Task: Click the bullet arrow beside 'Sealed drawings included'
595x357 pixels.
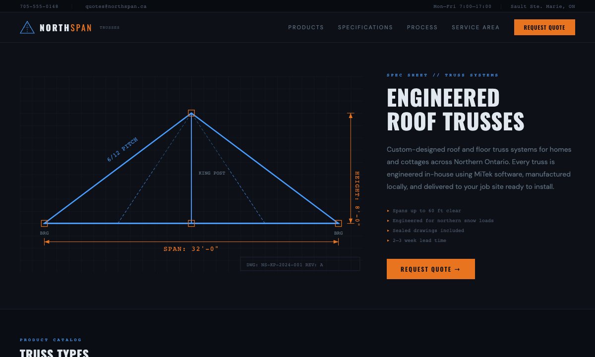Action: point(389,230)
